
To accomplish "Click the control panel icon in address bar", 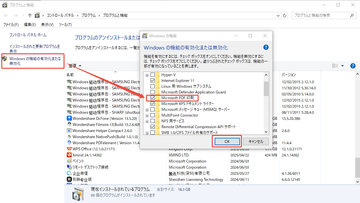I will [37, 15].
